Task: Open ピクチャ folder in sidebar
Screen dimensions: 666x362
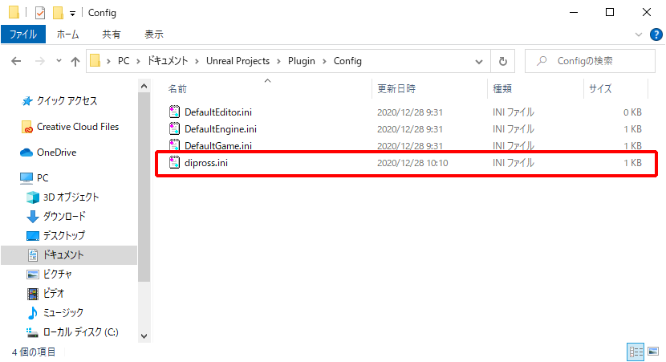Action: pyautogui.click(x=57, y=275)
